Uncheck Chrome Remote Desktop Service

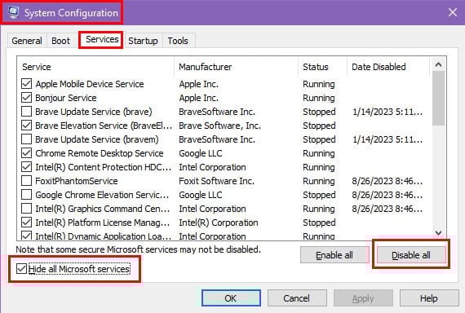[x=26, y=153]
